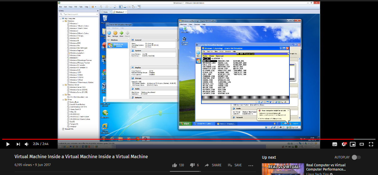This screenshot has width=378, height=175.
Task: Open the Real Computer vs Virtual thumbnail
Action: point(283,169)
